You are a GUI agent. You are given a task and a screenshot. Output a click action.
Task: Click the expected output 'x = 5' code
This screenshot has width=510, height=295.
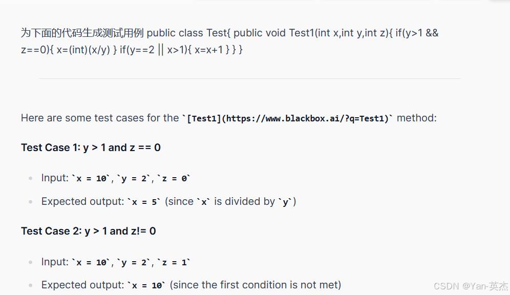(x=143, y=202)
